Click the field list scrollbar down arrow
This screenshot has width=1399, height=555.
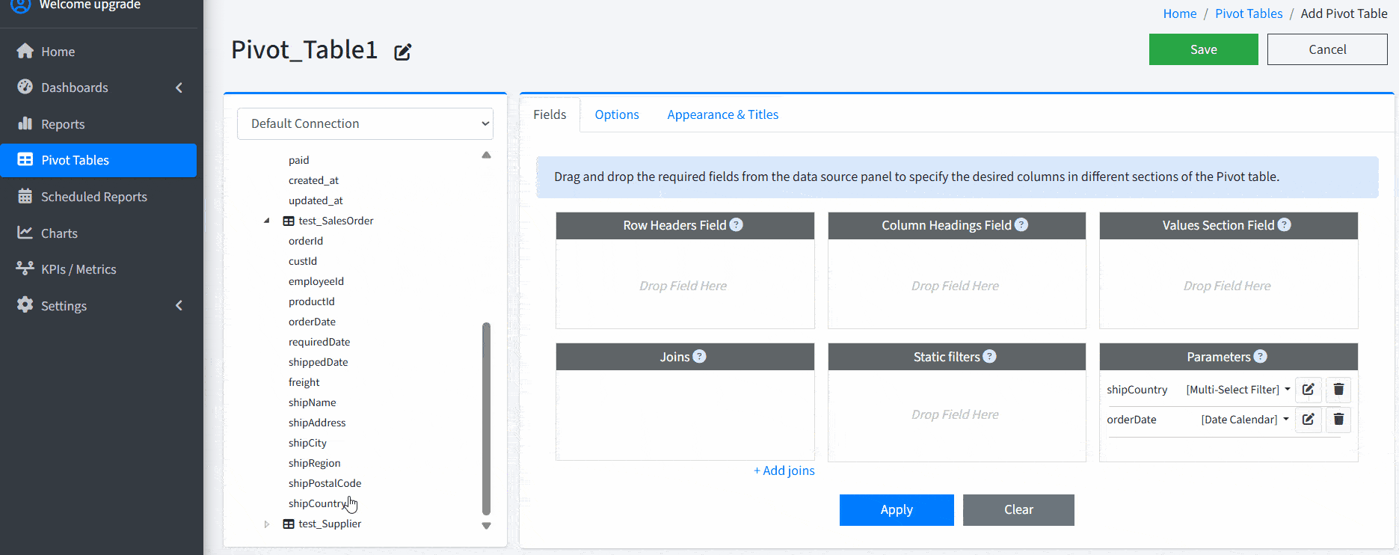(486, 526)
